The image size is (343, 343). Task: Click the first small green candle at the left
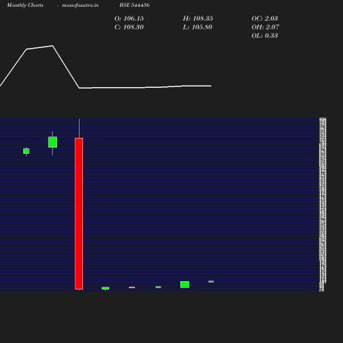[26, 151]
